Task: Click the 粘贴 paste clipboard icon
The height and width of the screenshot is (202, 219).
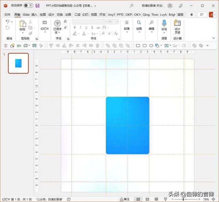Action: point(23,23)
